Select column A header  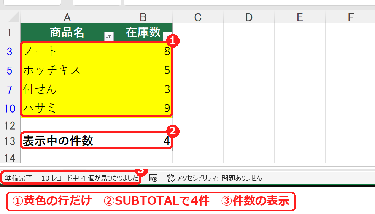pyautogui.click(x=67, y=17)
